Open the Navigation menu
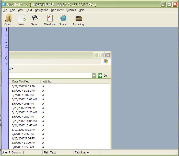This screenshot has width=179, height=156. tap(42, 10)
